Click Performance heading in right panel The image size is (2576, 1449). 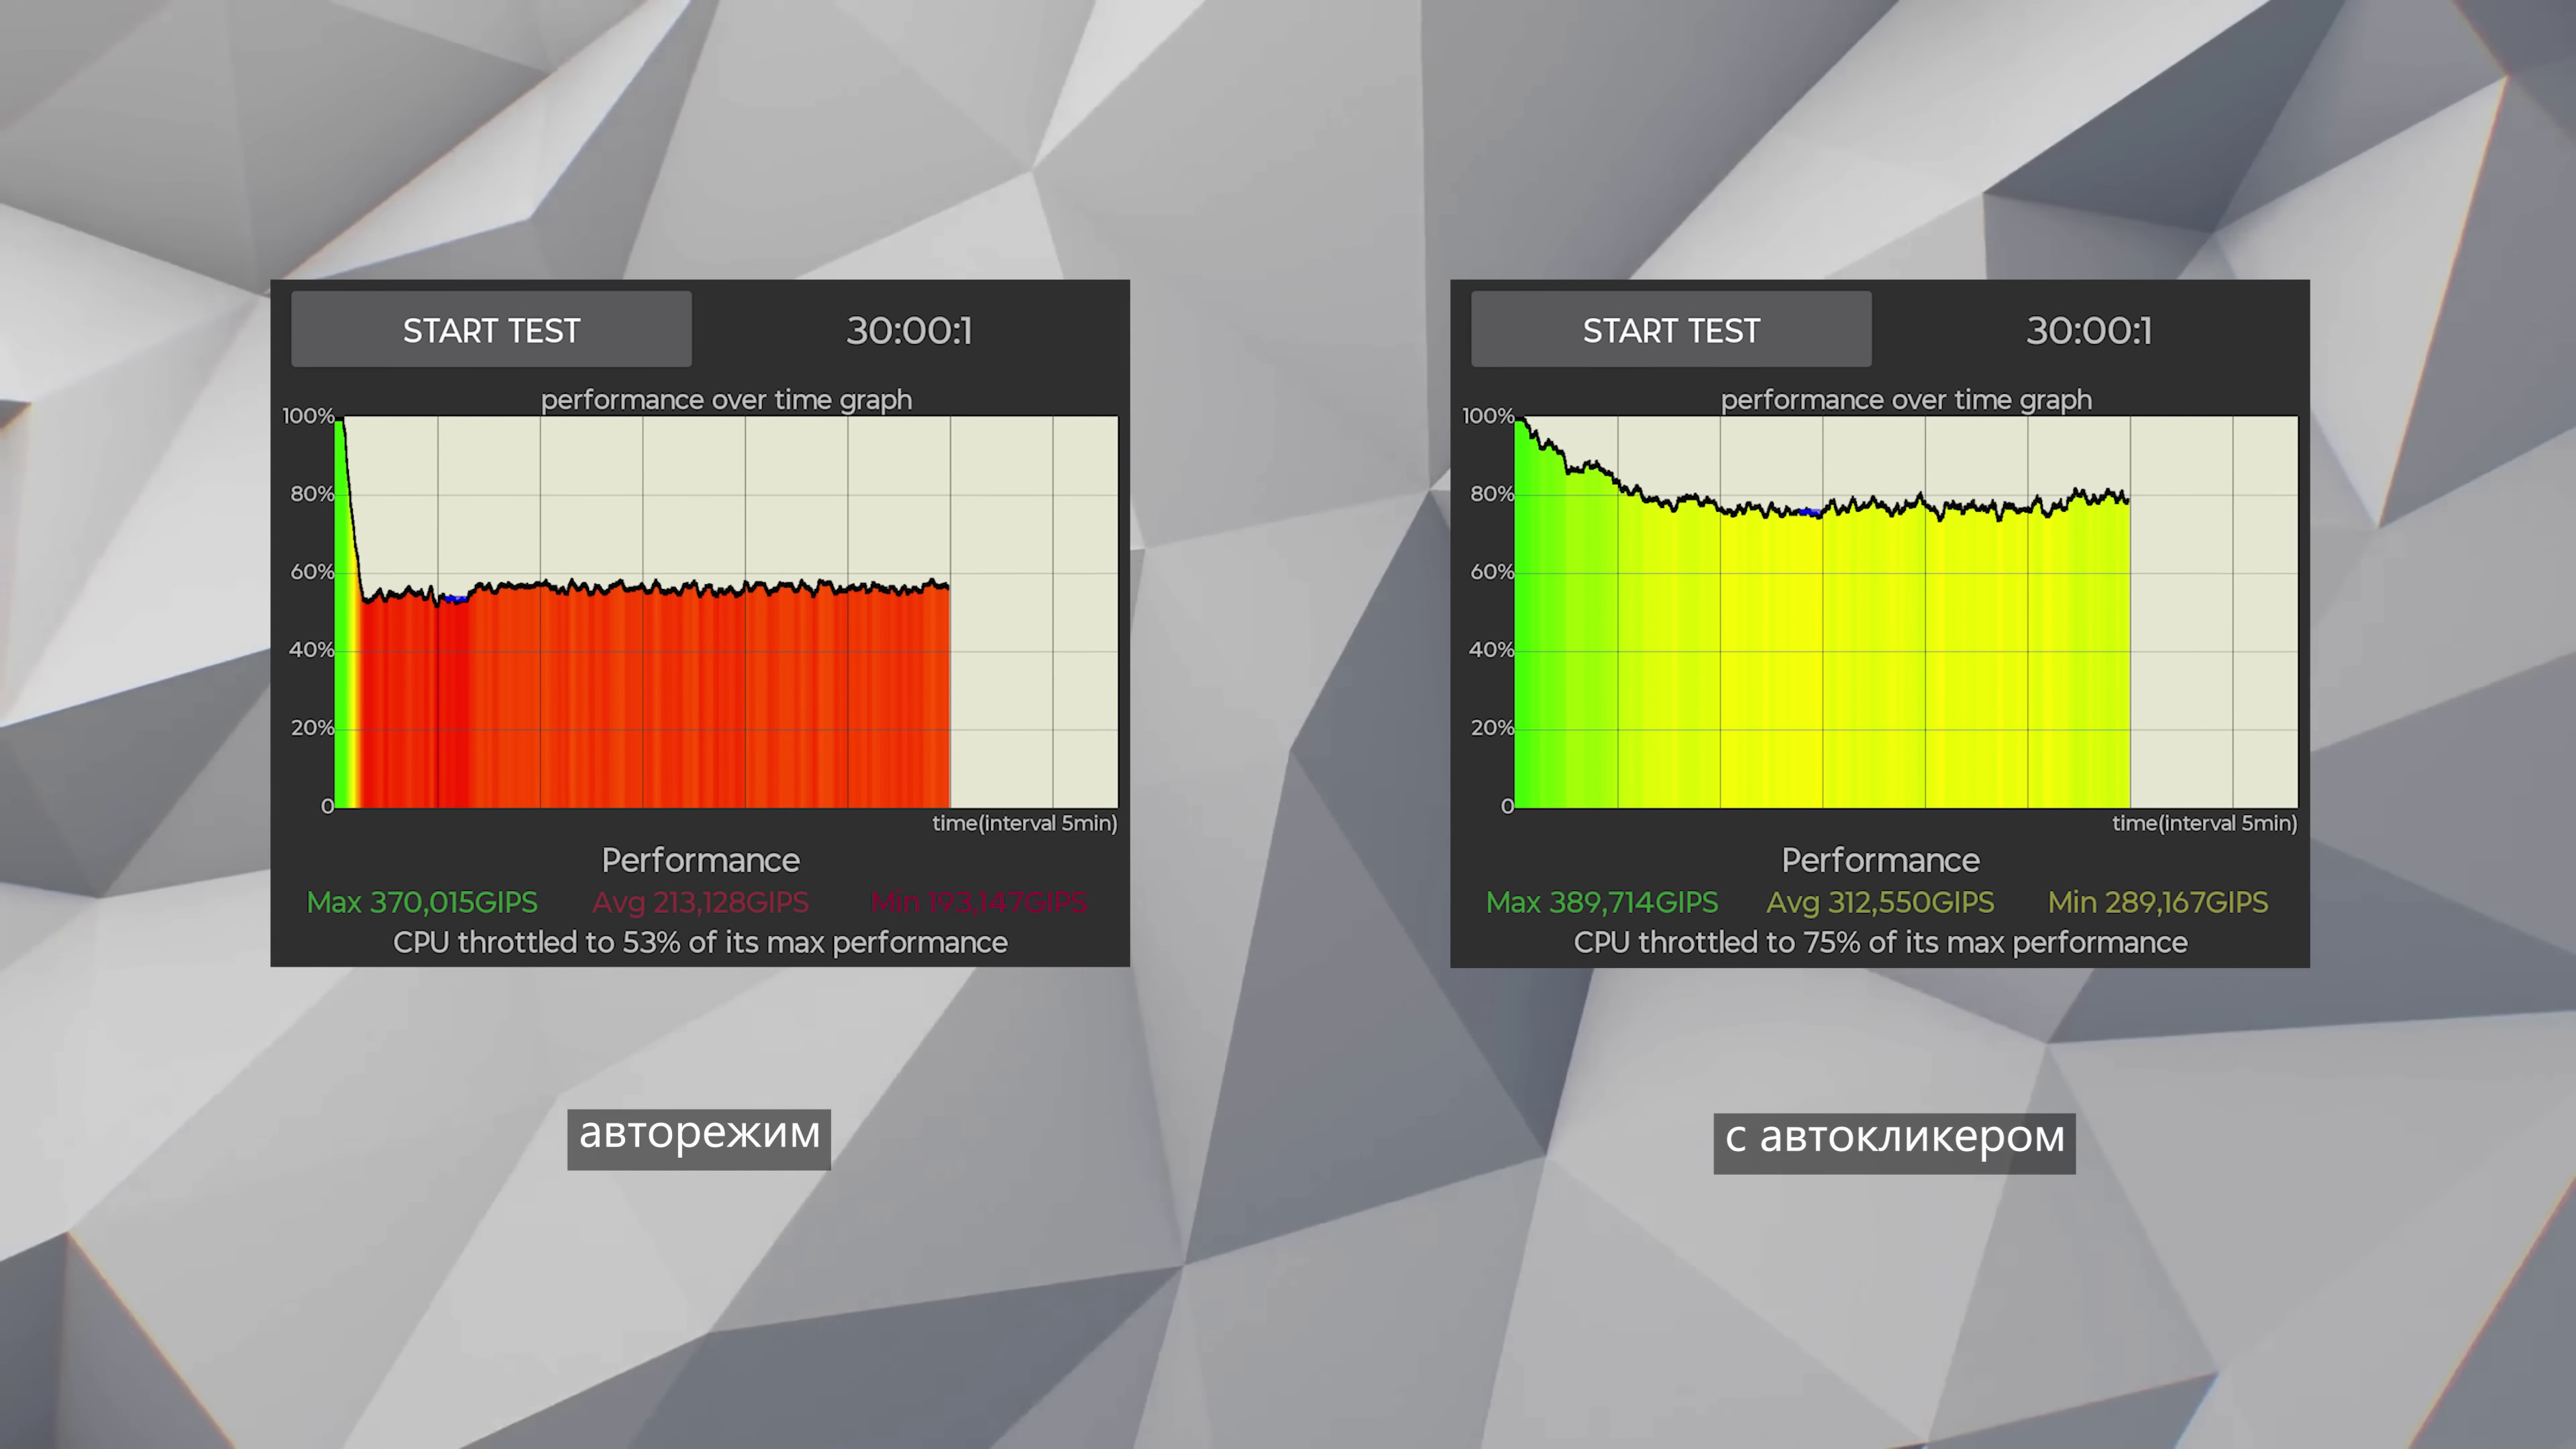click(1880, 860)
